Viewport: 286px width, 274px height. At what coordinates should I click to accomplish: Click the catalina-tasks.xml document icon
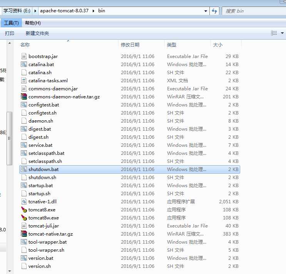[x=24, y=80]
